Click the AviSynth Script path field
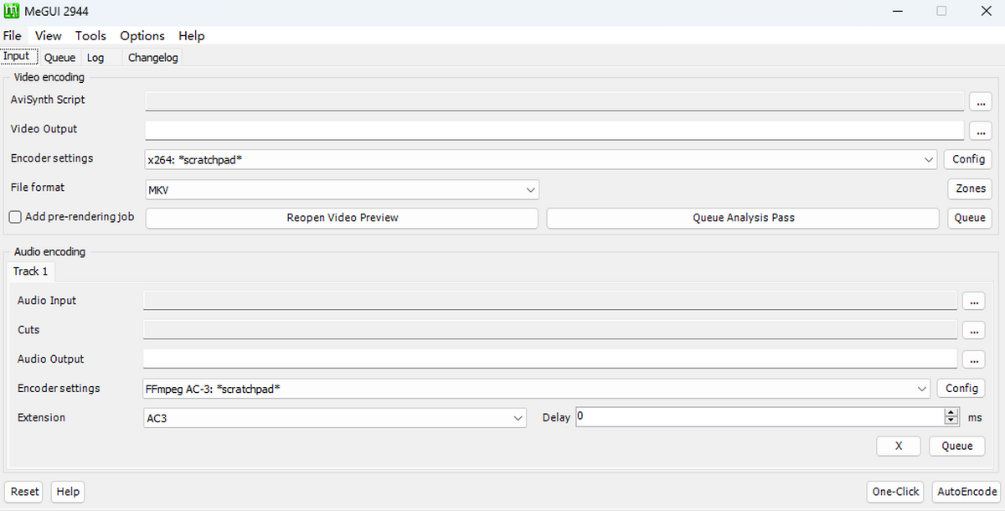 [x=554, y=101]
